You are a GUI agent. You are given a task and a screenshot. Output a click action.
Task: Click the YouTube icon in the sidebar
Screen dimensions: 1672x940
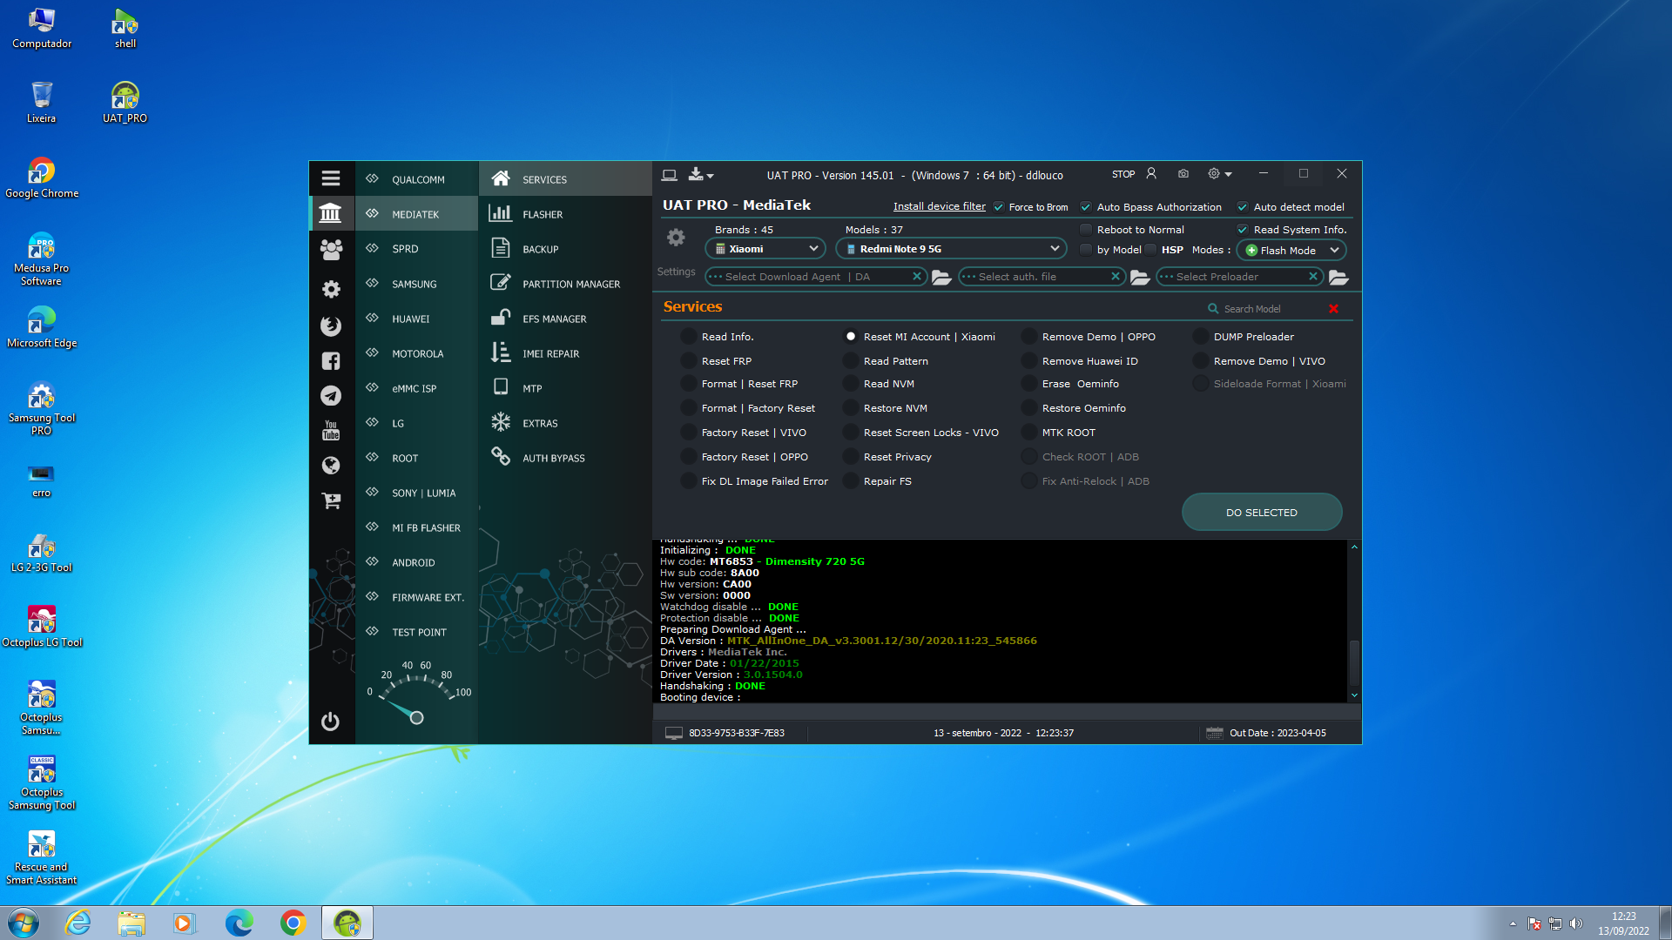(x=330, y=430)
